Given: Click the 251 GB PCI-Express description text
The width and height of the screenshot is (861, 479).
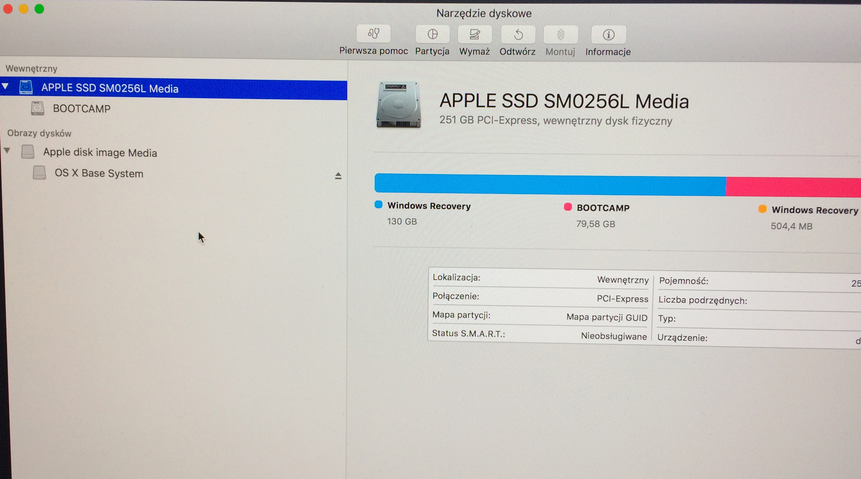Looking at the screenshot, I should click(556, 121).
